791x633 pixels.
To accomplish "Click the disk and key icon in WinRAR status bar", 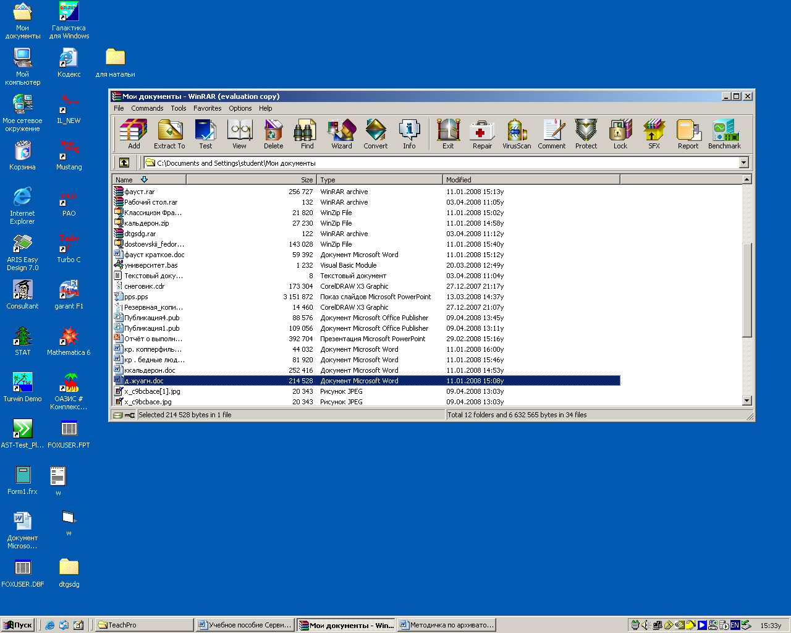I will 124,415.
